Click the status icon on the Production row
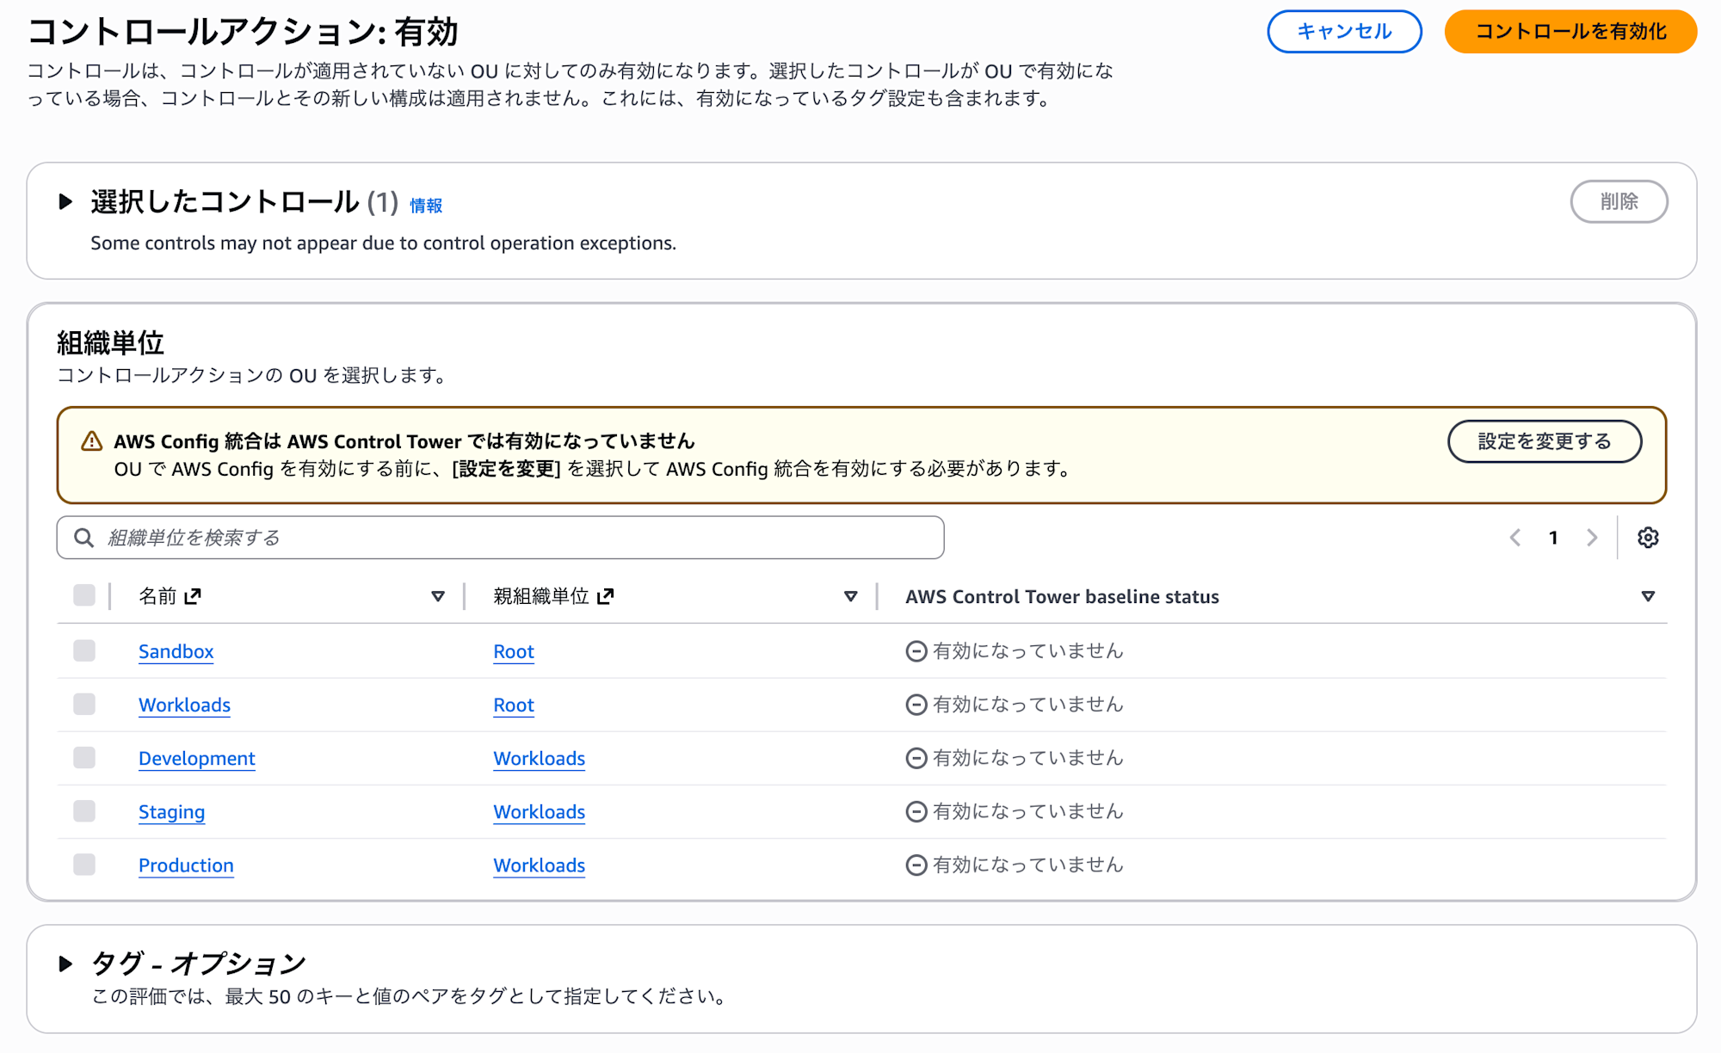The width and height of the screenshot is (1721, 1053). 916,865
